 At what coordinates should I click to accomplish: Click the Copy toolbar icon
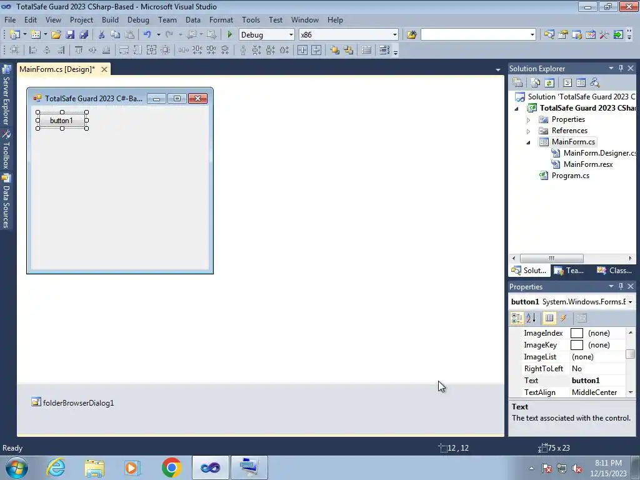coord(116,35)
